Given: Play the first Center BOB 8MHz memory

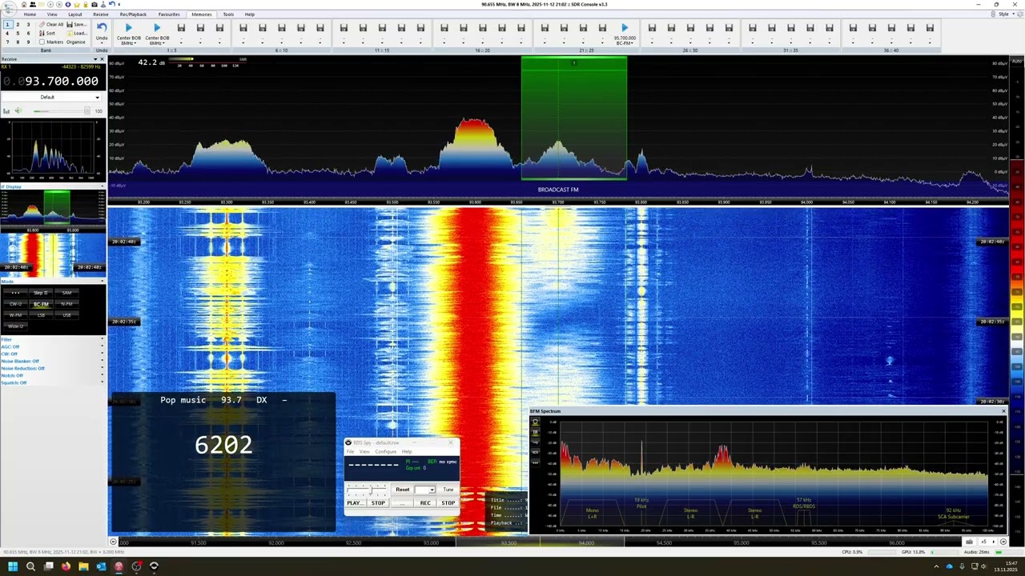Looking at the screenshot, I should tap(129, 28).
